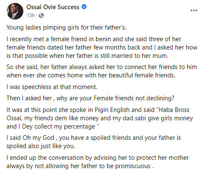Click the paragraph starting 'It was at this point'
The height and width of the screenshot is (171, 206).
99,118
